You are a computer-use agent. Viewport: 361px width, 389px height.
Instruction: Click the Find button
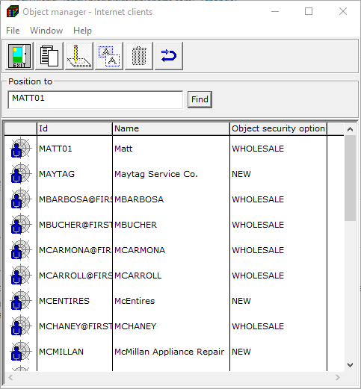pos(200,99)
